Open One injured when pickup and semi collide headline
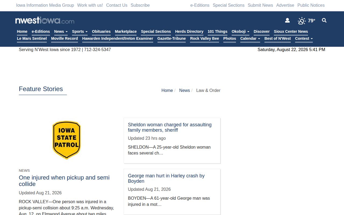Image resolution: width=344 pixels, height=215 pixels. (64, 181)
